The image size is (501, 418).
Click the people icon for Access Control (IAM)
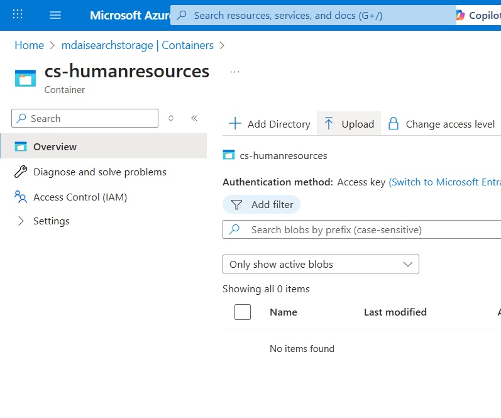(x=21, y=197)
